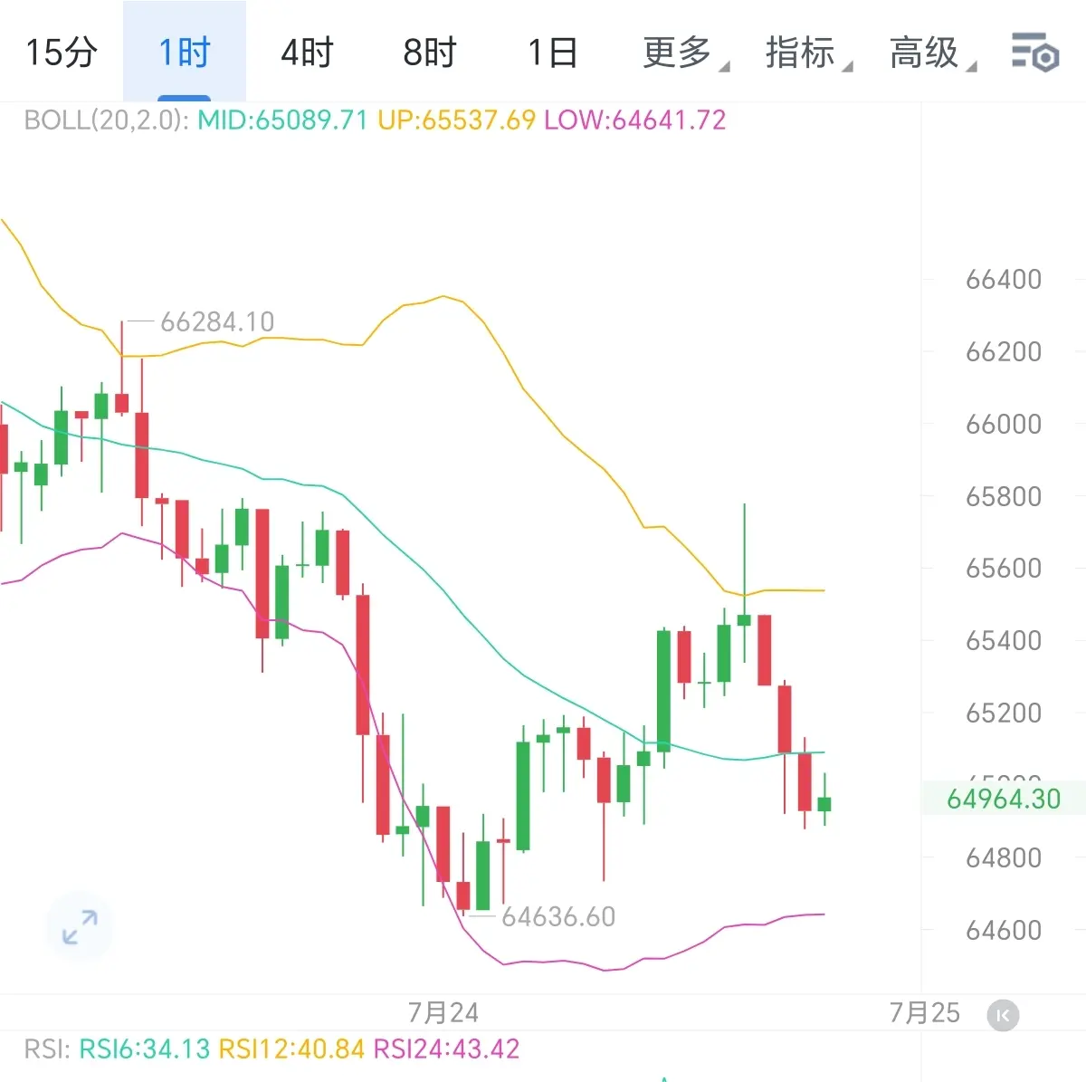Click the 66400 price axis label
1086x1082 pixels.
pyautogui.click(x=1004, y=279)
